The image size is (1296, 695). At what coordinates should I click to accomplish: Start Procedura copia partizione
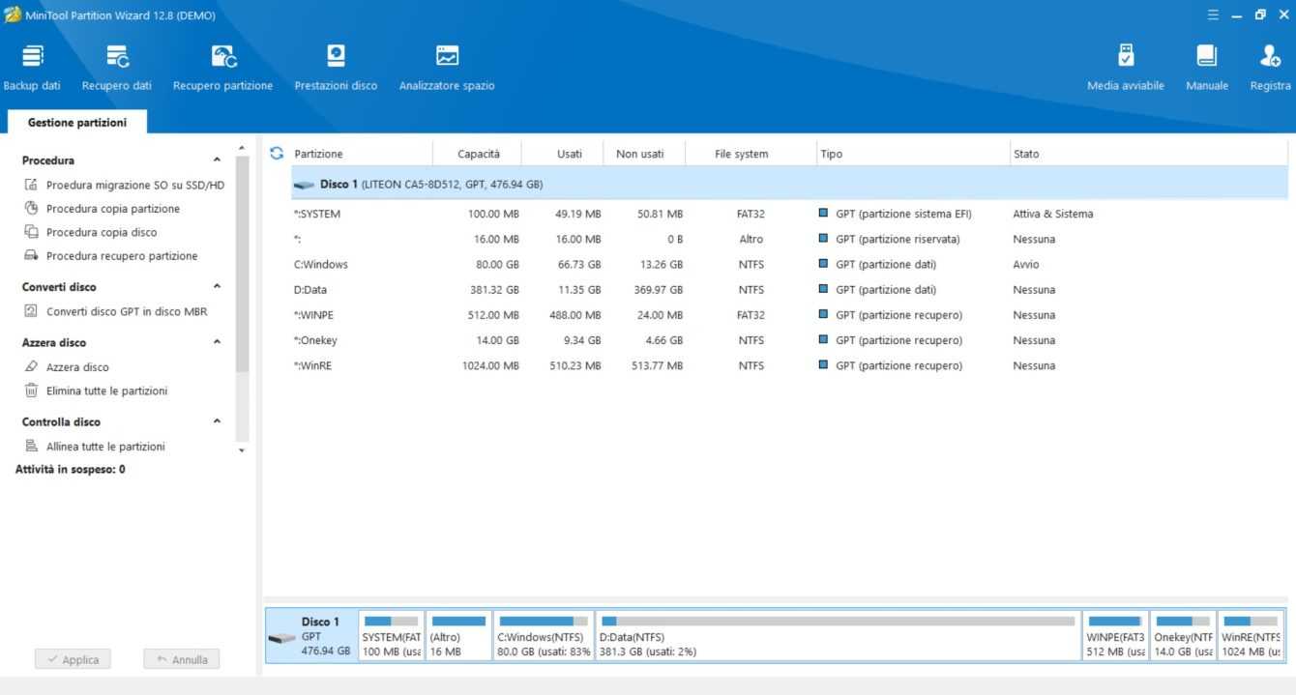point(102,209)
